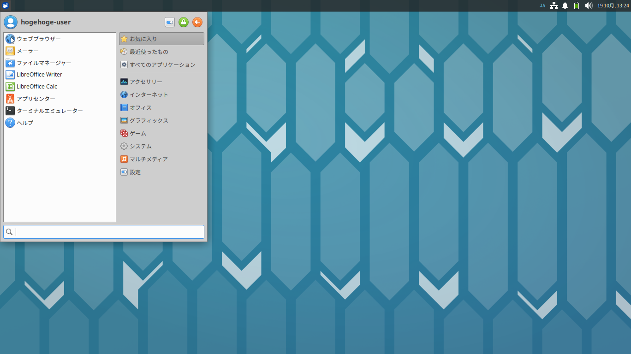Open the 設定 settings category
631x354 pixels.
coord(161,172)
